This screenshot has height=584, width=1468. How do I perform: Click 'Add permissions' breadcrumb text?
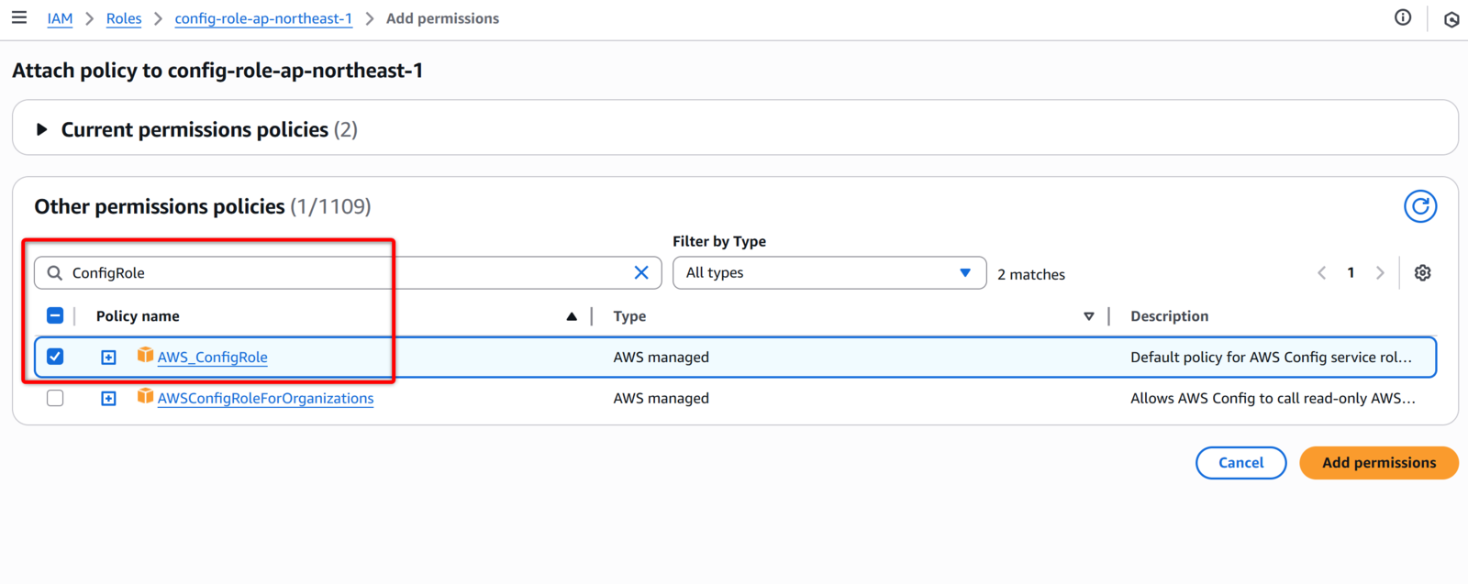pos(442,18)
